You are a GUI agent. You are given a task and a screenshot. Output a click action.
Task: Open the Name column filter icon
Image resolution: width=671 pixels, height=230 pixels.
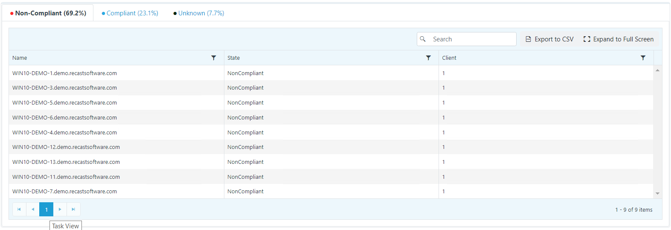pyautogui.click(x=214, y=58)
